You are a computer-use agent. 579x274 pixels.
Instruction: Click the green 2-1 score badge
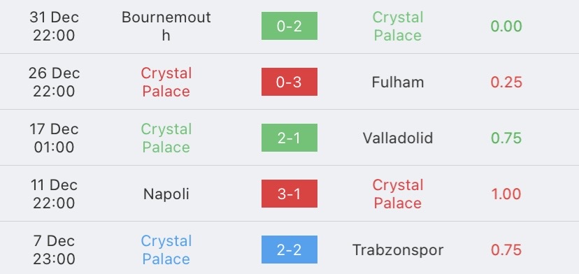(x=289, y=138)
